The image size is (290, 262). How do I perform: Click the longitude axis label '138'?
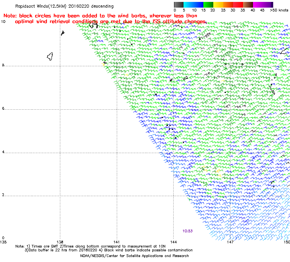[60, 242]
